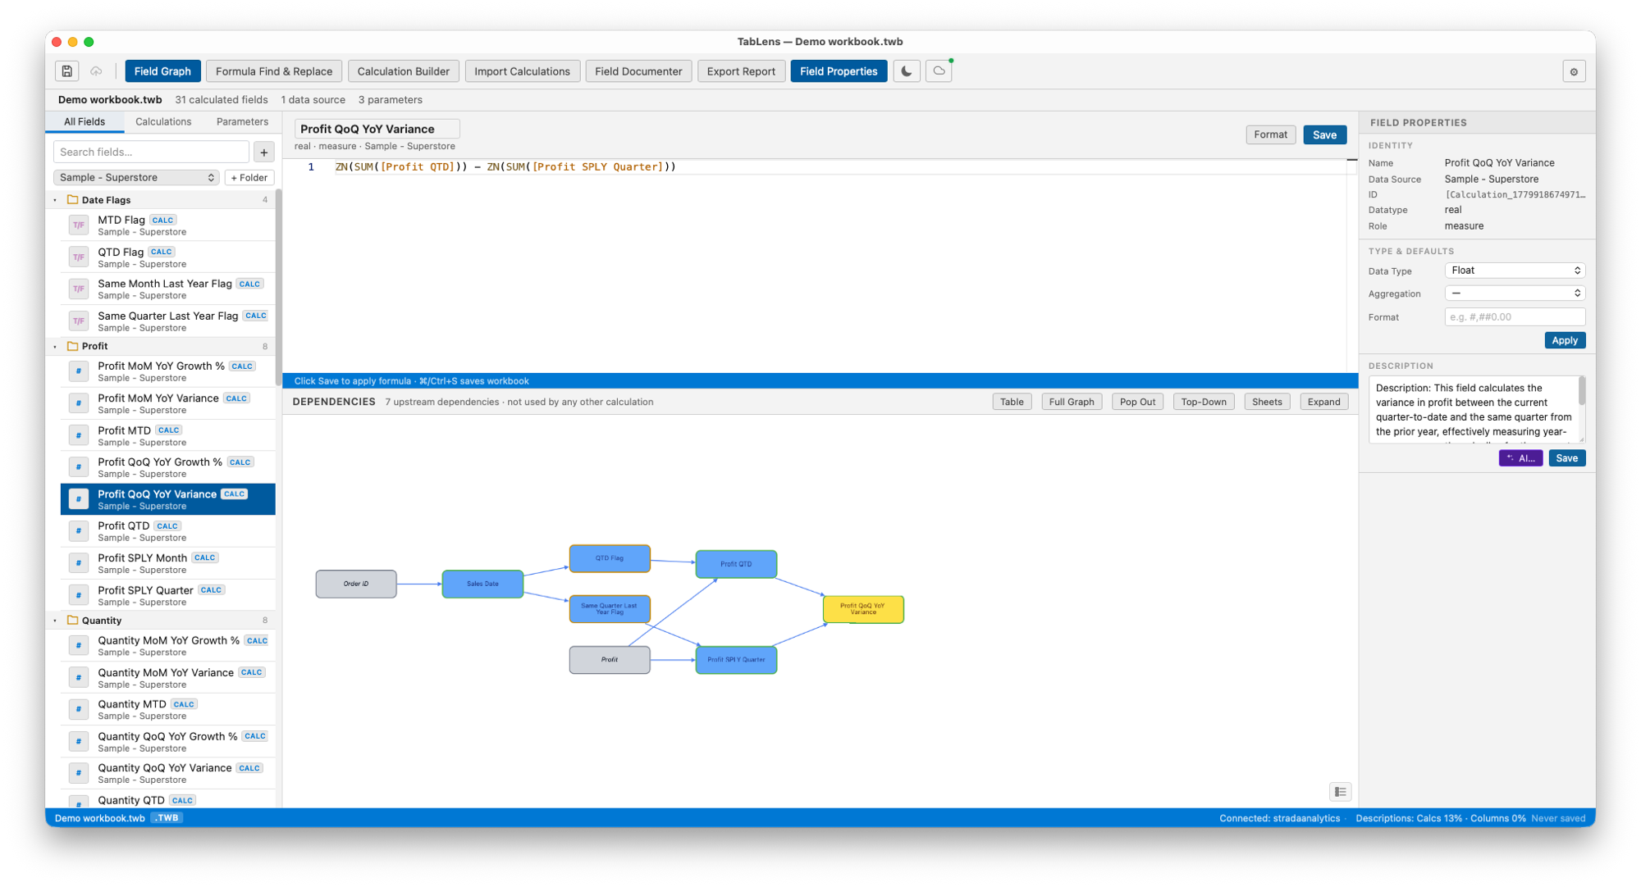Switch graph to Top-Down layout

1204,402
